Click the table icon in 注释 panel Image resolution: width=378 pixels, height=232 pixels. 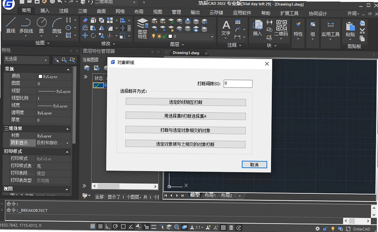tap(238, 22)
